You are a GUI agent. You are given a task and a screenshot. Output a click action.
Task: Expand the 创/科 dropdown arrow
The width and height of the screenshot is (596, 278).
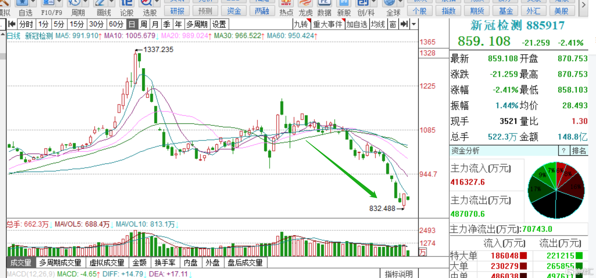click(x=374, y=2)
